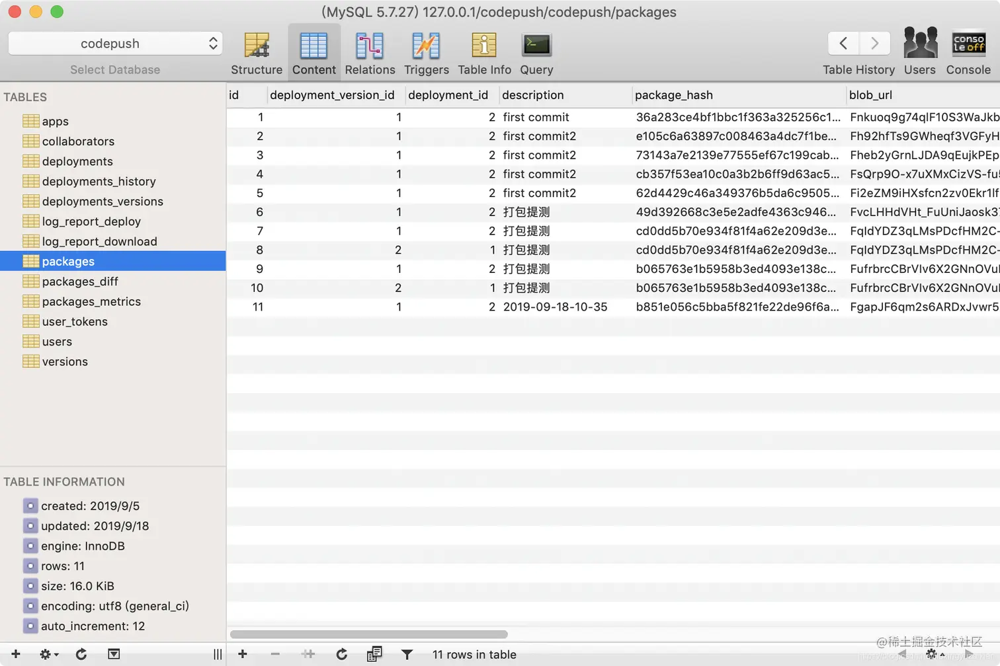Click the multiple rows edit icon
Image resolution: width=1000 pixels, height=666 pixels.
[x=374, y=654]
